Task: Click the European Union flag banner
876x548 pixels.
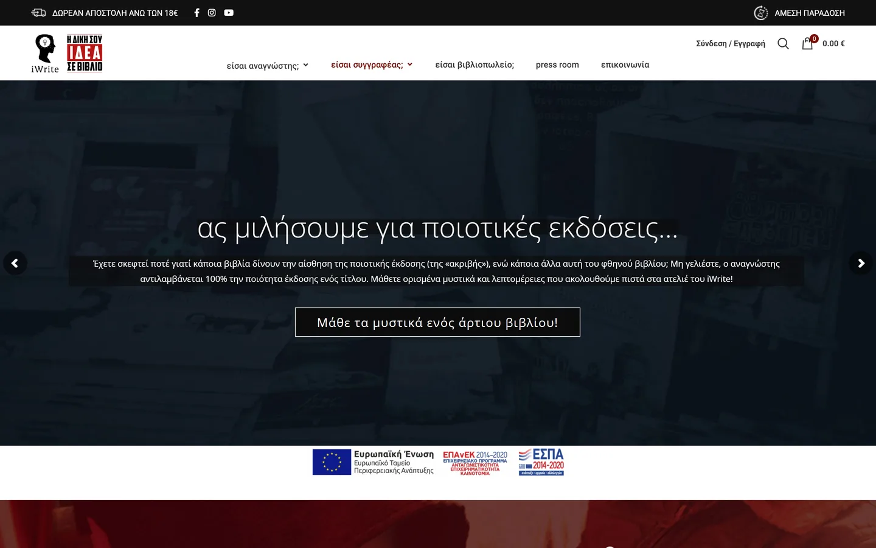Action: coord(373,462)
